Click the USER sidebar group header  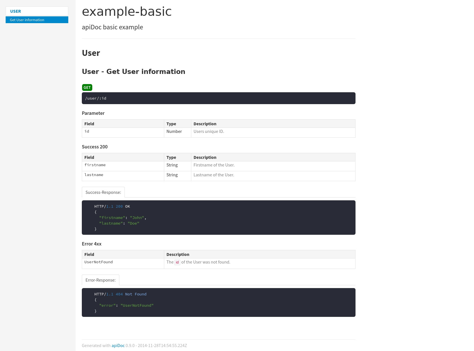[16, 11]
